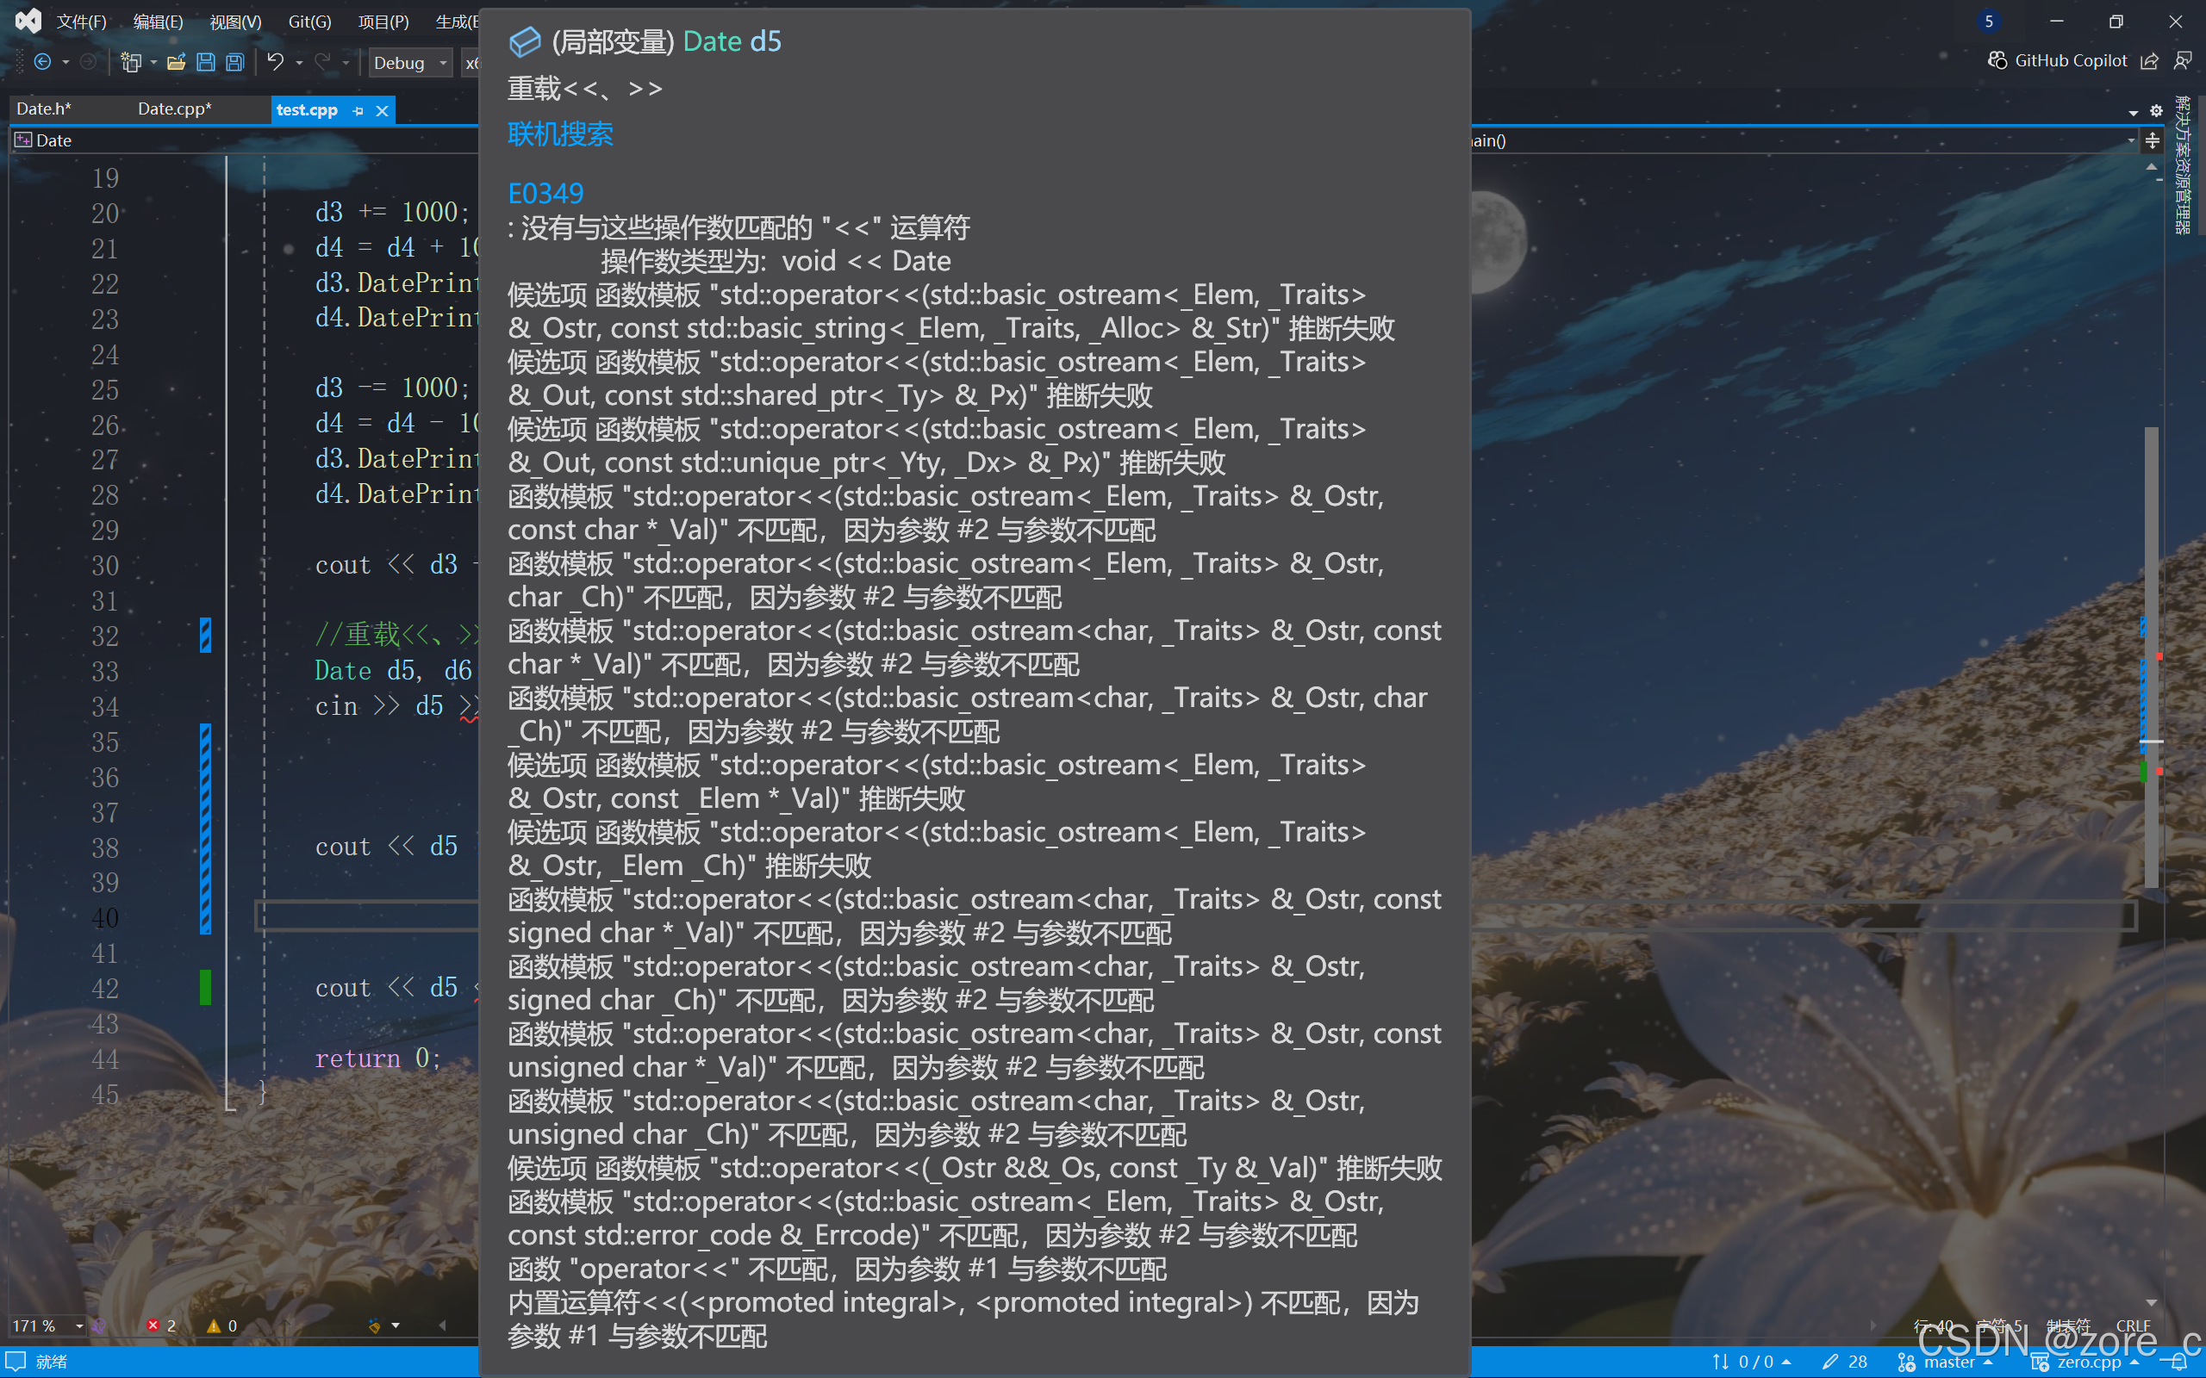This screenshot has height=1378, width=2206.
Task: Click the feedback icon near Copilot
Action: 2182,60
